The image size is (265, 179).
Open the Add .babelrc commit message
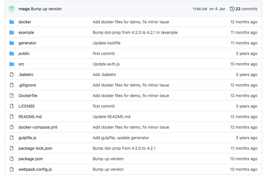105,75
